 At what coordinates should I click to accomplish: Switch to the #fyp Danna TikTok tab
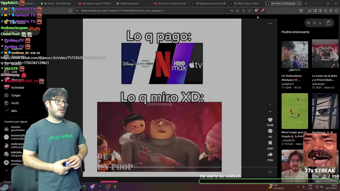coord(246,3)
